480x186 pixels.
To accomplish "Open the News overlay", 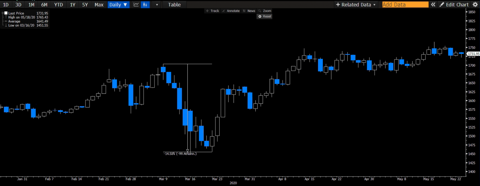I will [249, 11].
